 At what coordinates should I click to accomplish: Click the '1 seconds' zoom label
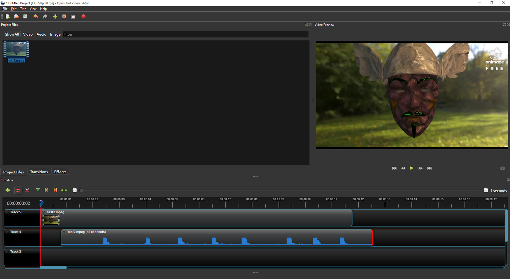499,191
